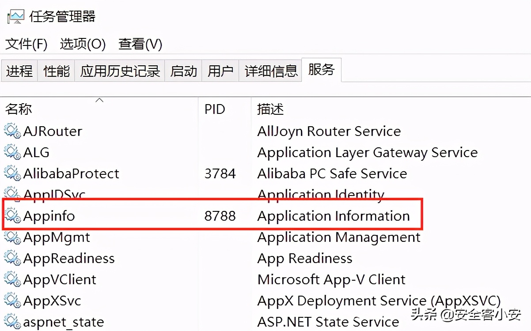Click the ALG service gear icon
531x331 pixels.
point(11,152)
